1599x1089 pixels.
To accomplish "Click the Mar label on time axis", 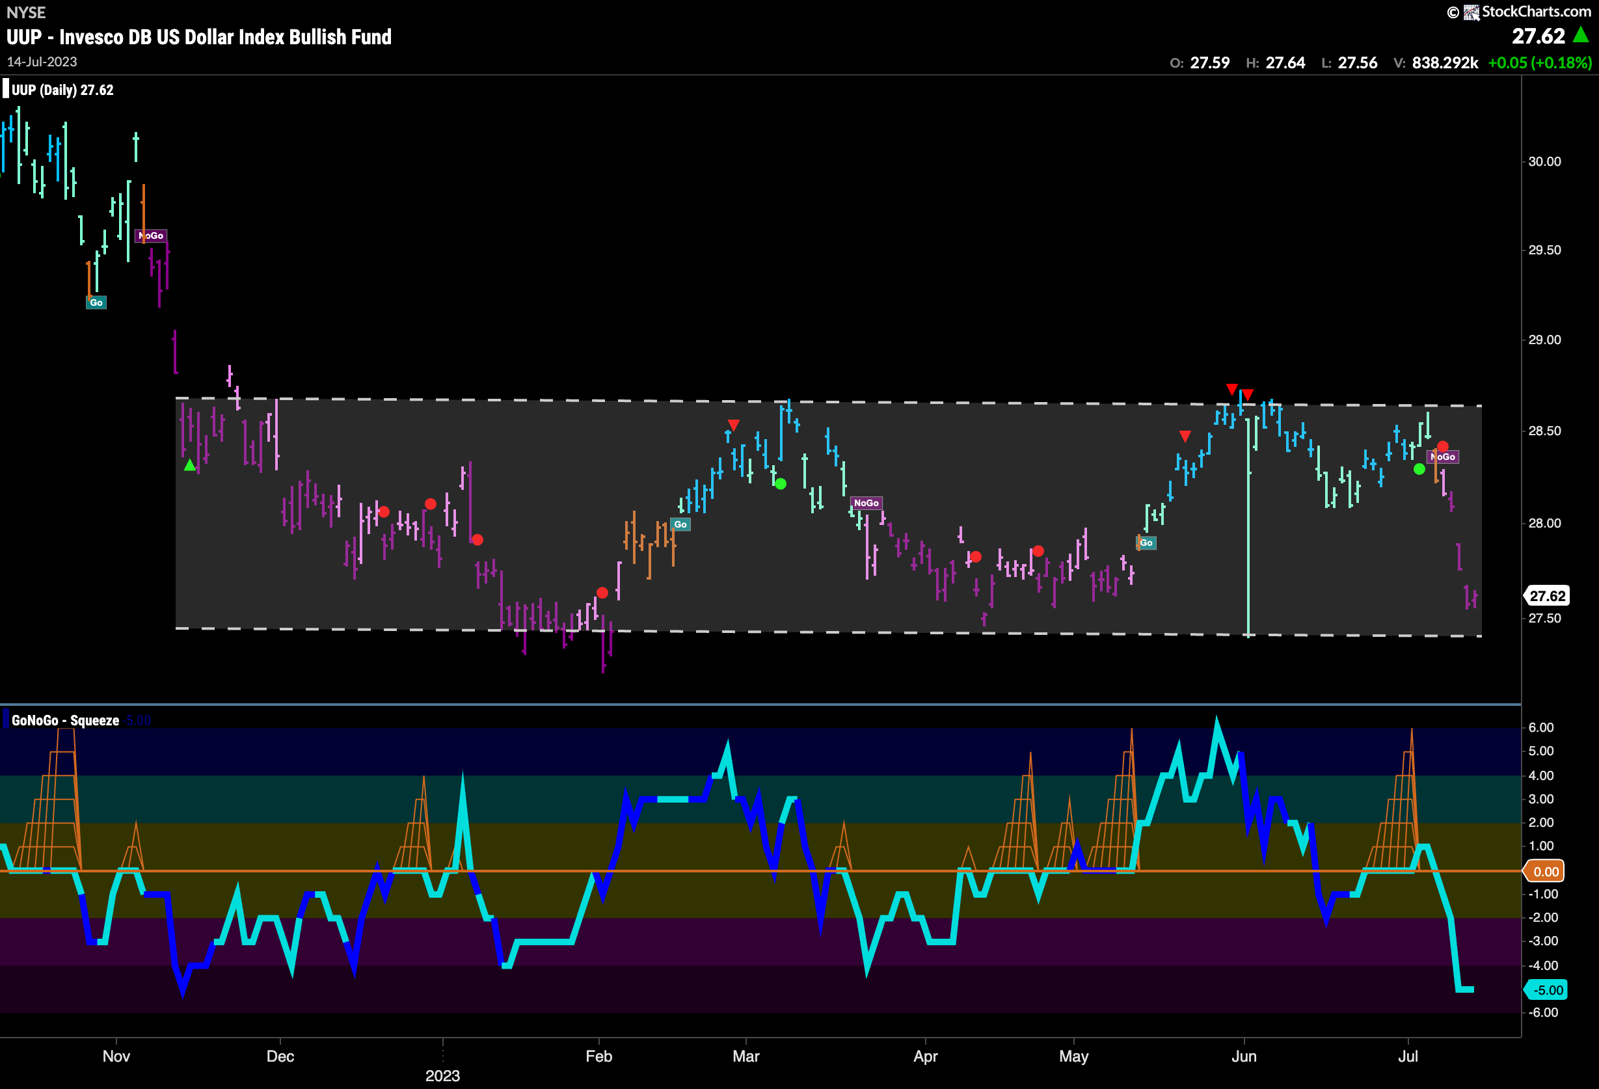I will click(746, 1056).
